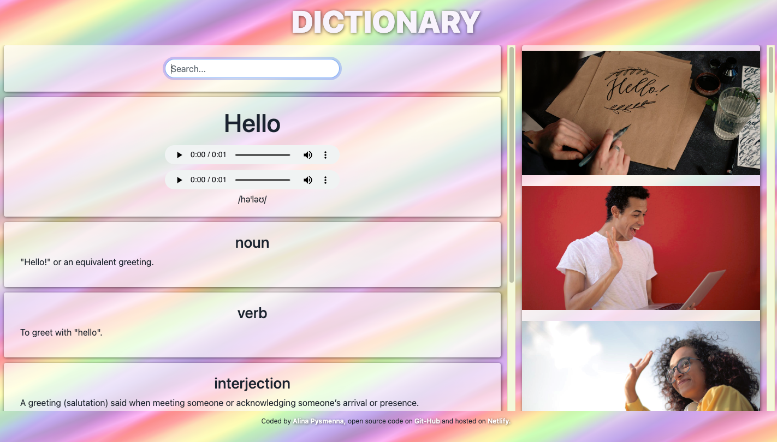Image resolution: width=777 pixels, height=442 pixels.
Task: Click the Hello word heading
Action: (252, 123)
